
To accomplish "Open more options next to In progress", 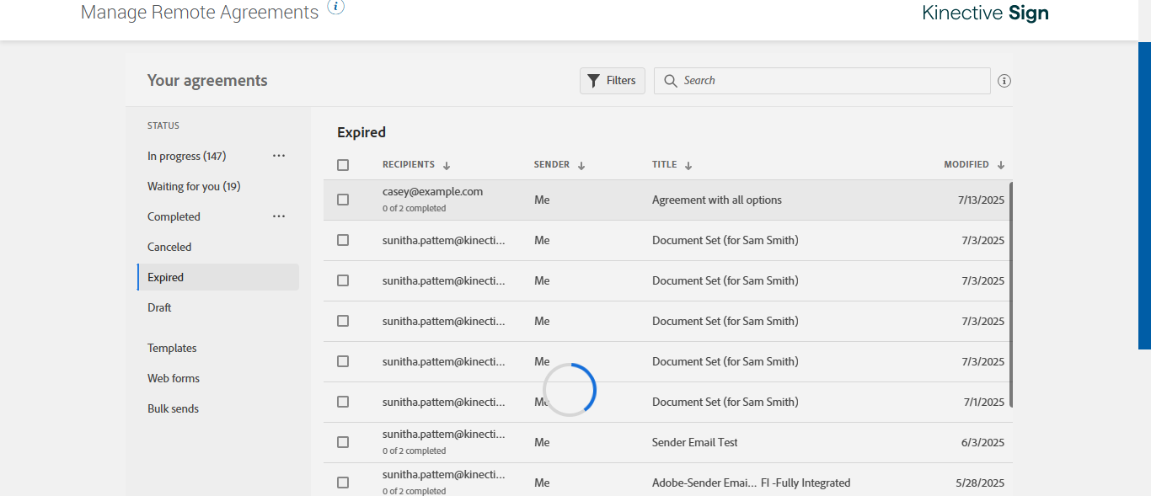I will click(x=279, y=156).
